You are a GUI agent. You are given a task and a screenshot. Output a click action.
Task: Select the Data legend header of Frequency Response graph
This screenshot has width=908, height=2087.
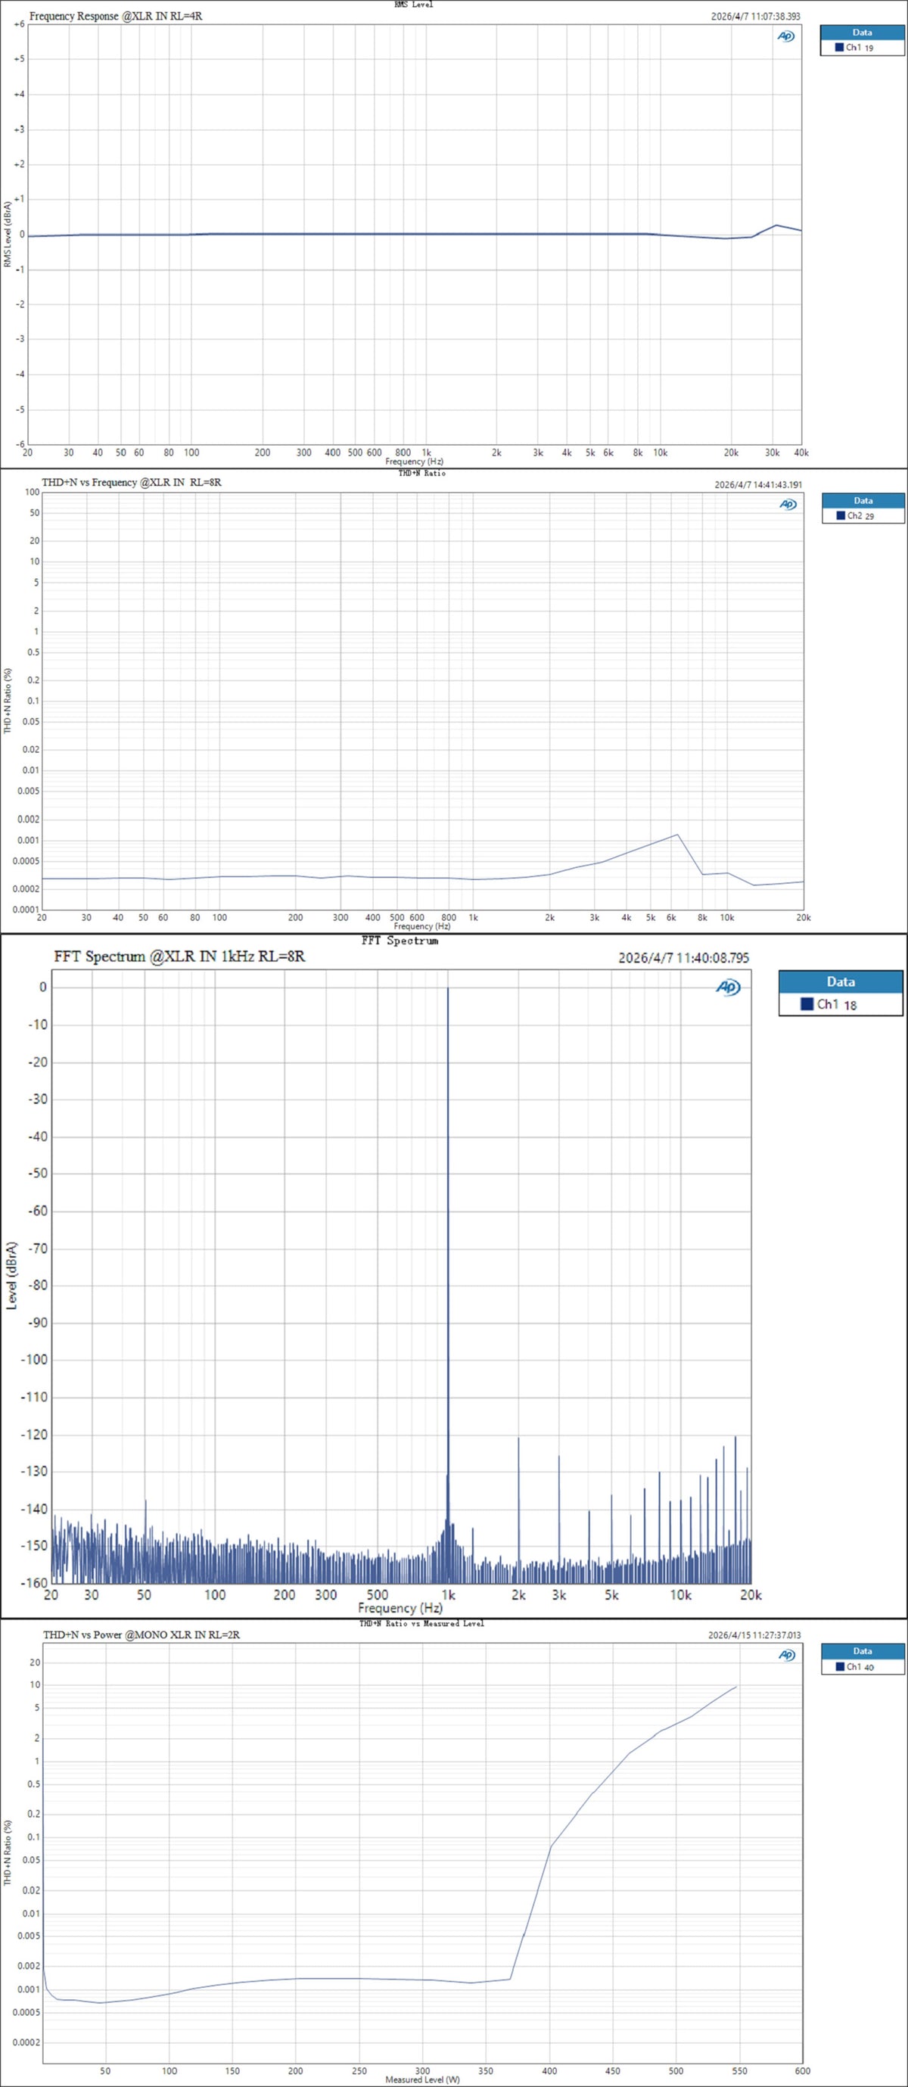pos(862,33)
